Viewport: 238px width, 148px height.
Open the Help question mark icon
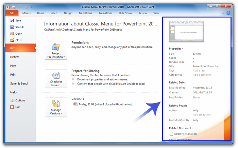228,13
